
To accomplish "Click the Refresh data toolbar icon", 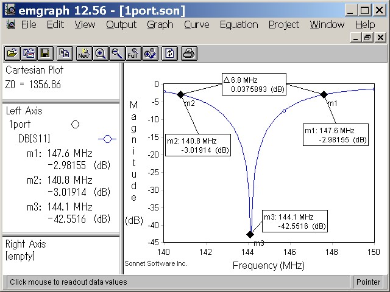I will pos(169,54).
